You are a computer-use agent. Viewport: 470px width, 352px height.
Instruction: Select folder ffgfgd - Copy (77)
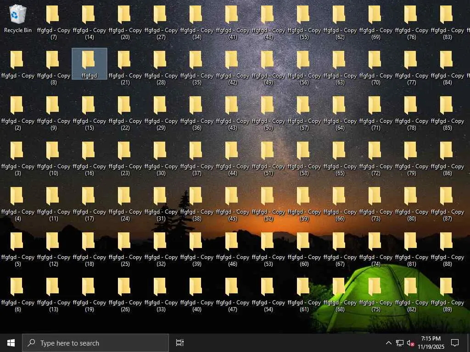[412, 67]
